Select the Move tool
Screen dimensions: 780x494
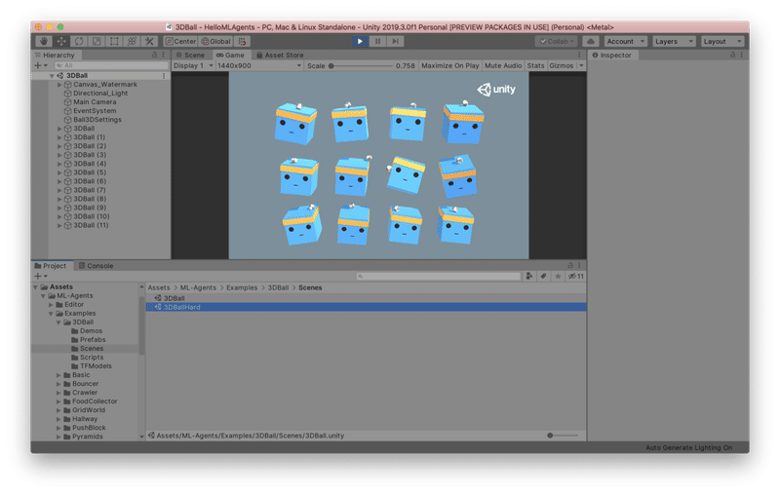click(61, 41)
